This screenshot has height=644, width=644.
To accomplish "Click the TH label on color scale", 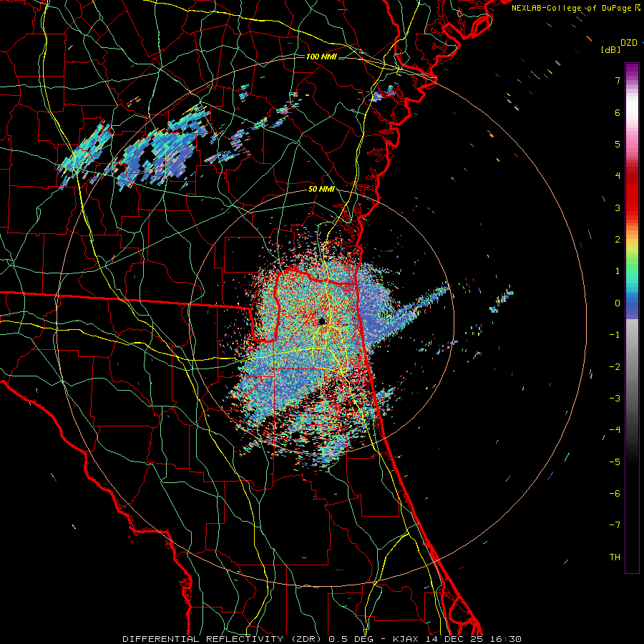I will tap(615, 557).
